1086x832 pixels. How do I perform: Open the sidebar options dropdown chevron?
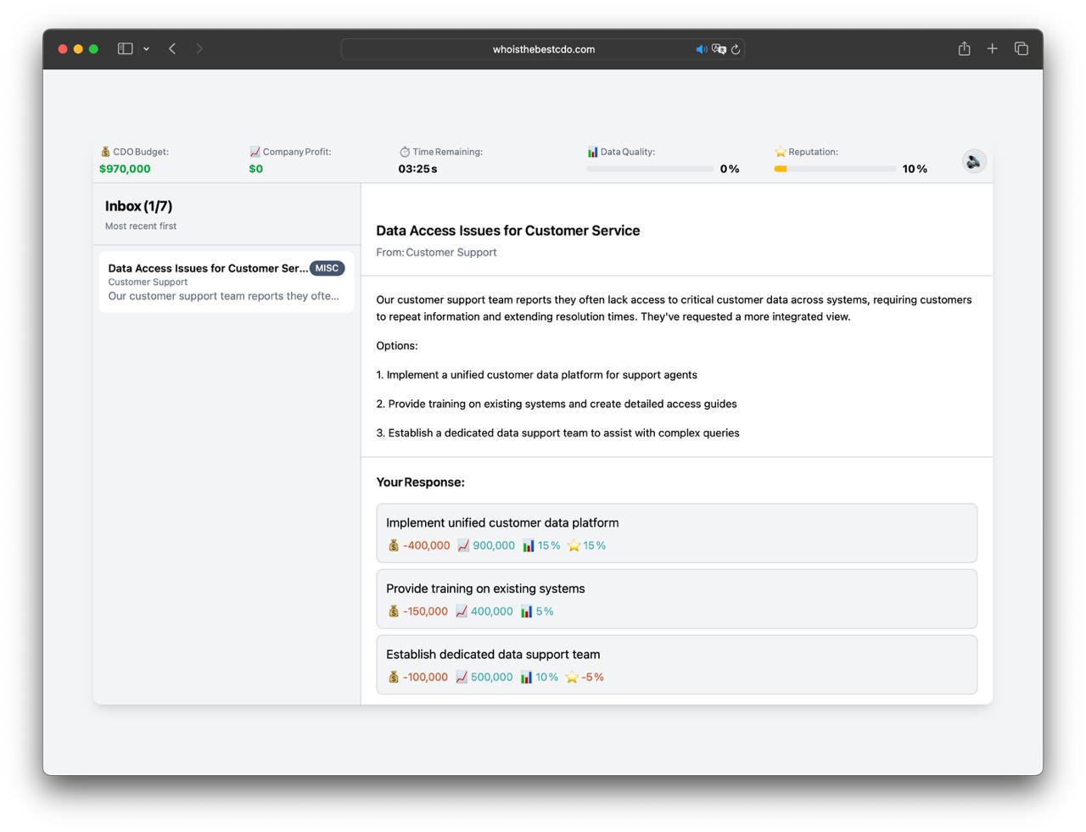click(147, 49)
